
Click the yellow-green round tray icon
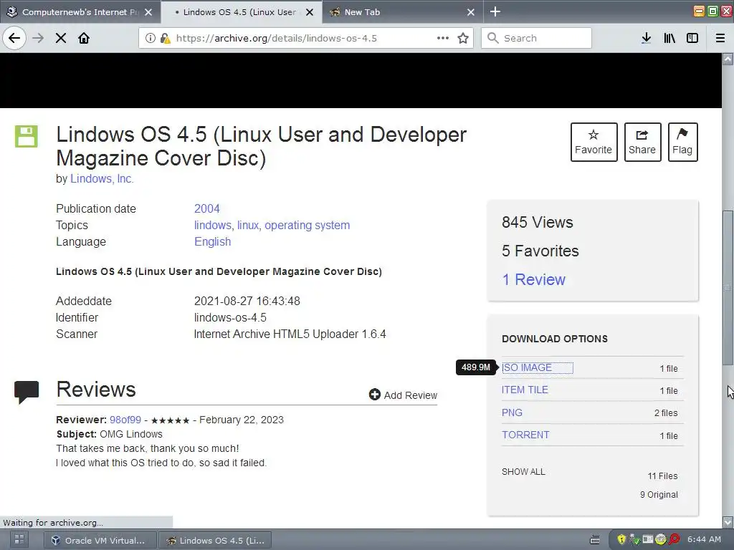click(x=660, y=540)
